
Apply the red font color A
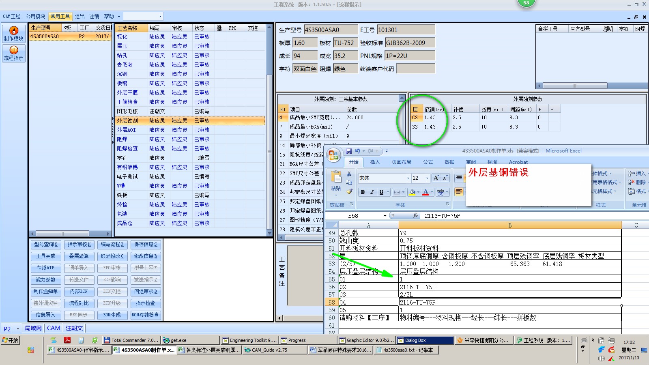pyautogui.click(x=426, y=192)
